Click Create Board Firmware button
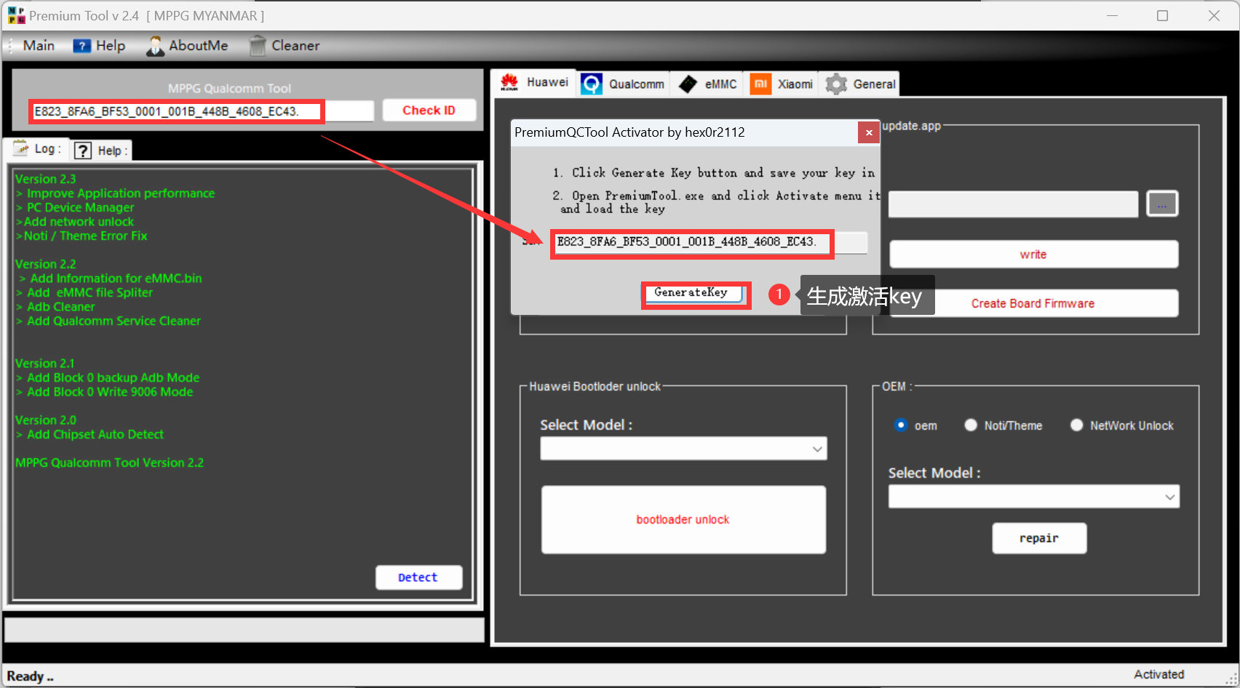This screenshot has width=1240, height=688. [x=1033, y=303]
